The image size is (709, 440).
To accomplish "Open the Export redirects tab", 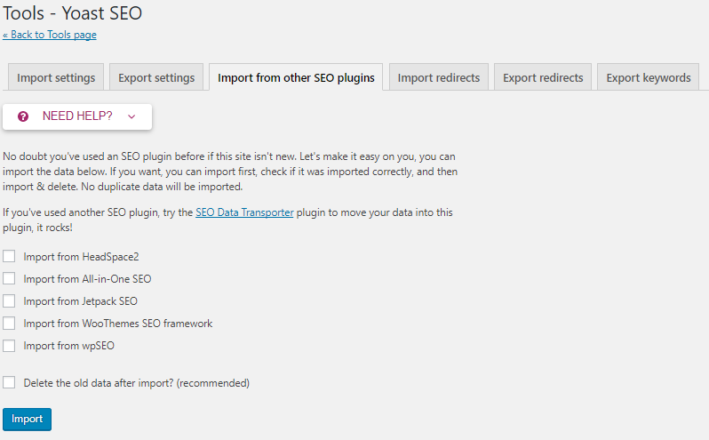I will [543, 78].
